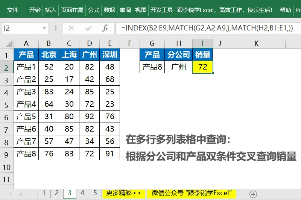
Task: Select cell with value 68
Action: [x=110, y=79]
